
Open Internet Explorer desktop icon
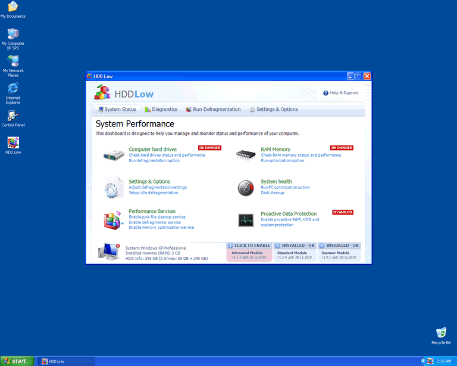click(x=13, y=89)
